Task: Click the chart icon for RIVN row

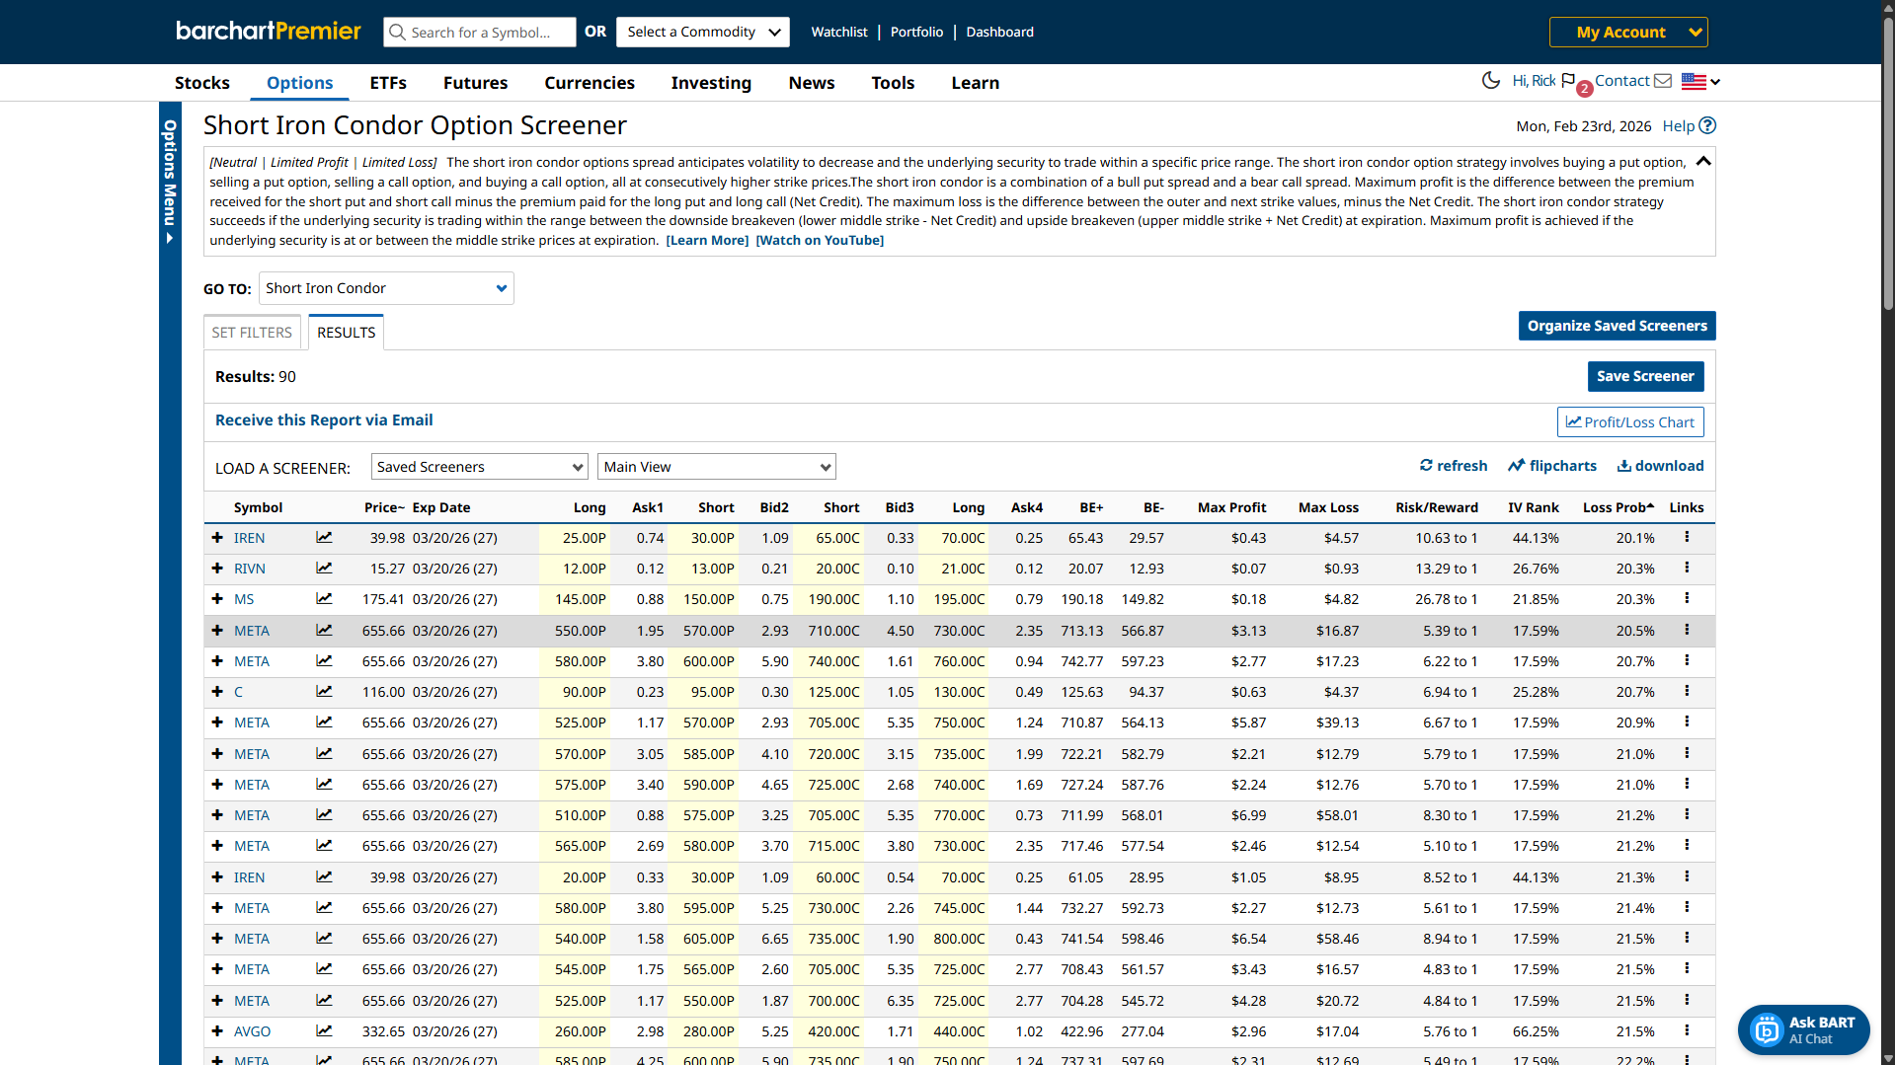Action: click(324, 569)
